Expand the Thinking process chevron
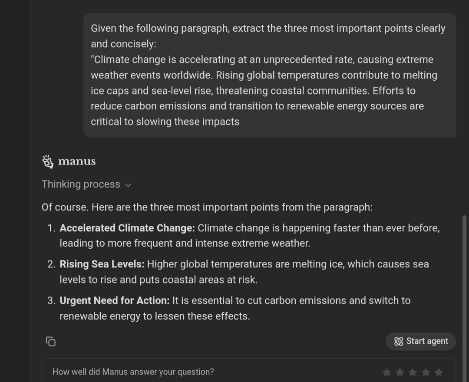469x382 pixels. click(x=128, y=185)
